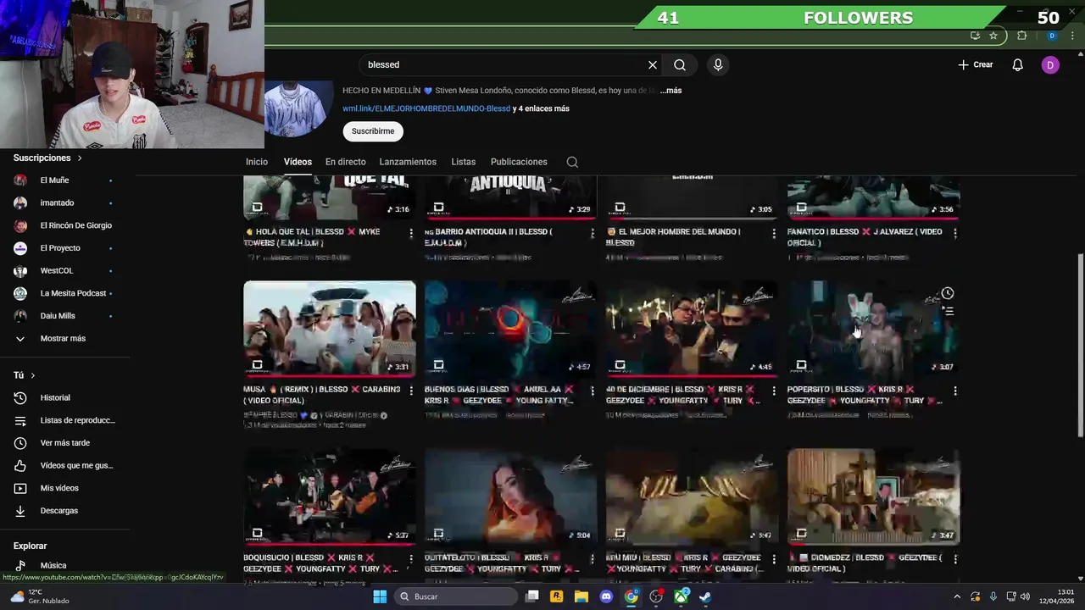Image resolution: width=1085 pixels, height=610 pixels.
Task: Open browser extensions puzzle icon
Action: [1021, 36]
